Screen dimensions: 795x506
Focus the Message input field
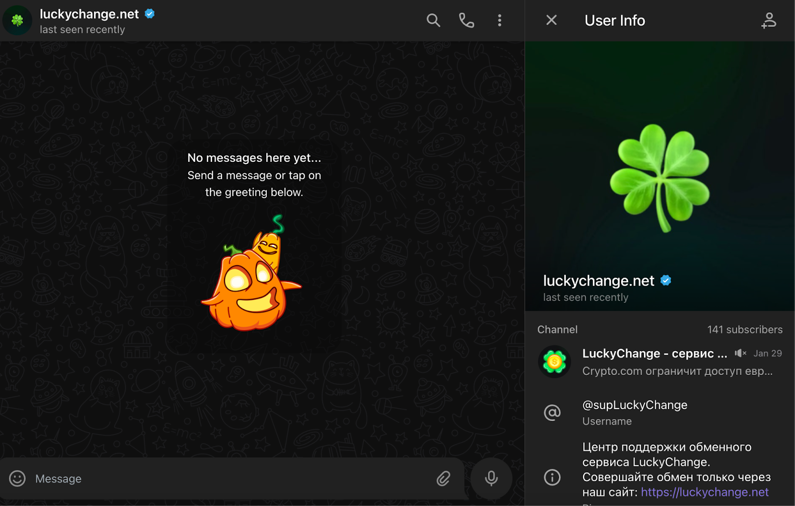pyautogui.click(x=231, y=479)
